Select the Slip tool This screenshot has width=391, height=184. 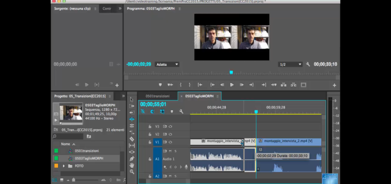(x=132, y=145)
